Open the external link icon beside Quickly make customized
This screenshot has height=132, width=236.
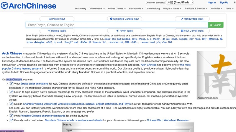(x=11, y=120)
